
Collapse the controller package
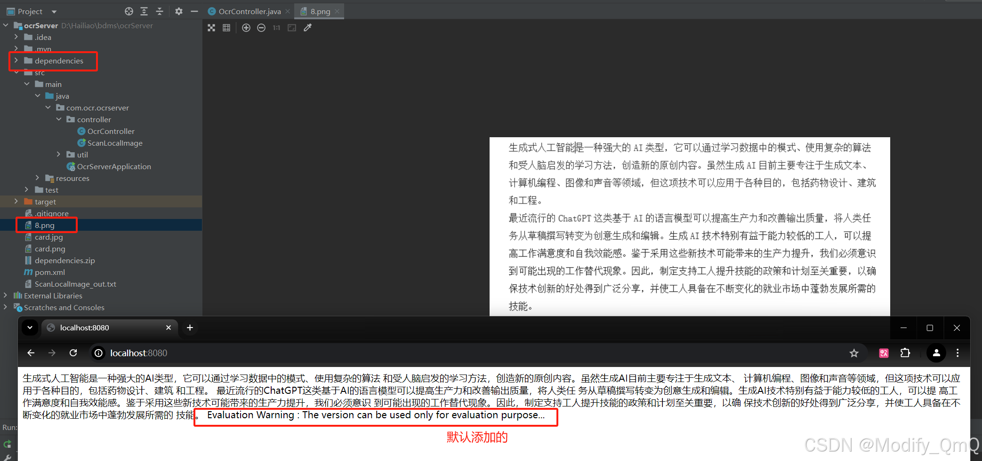click(59, 119)
